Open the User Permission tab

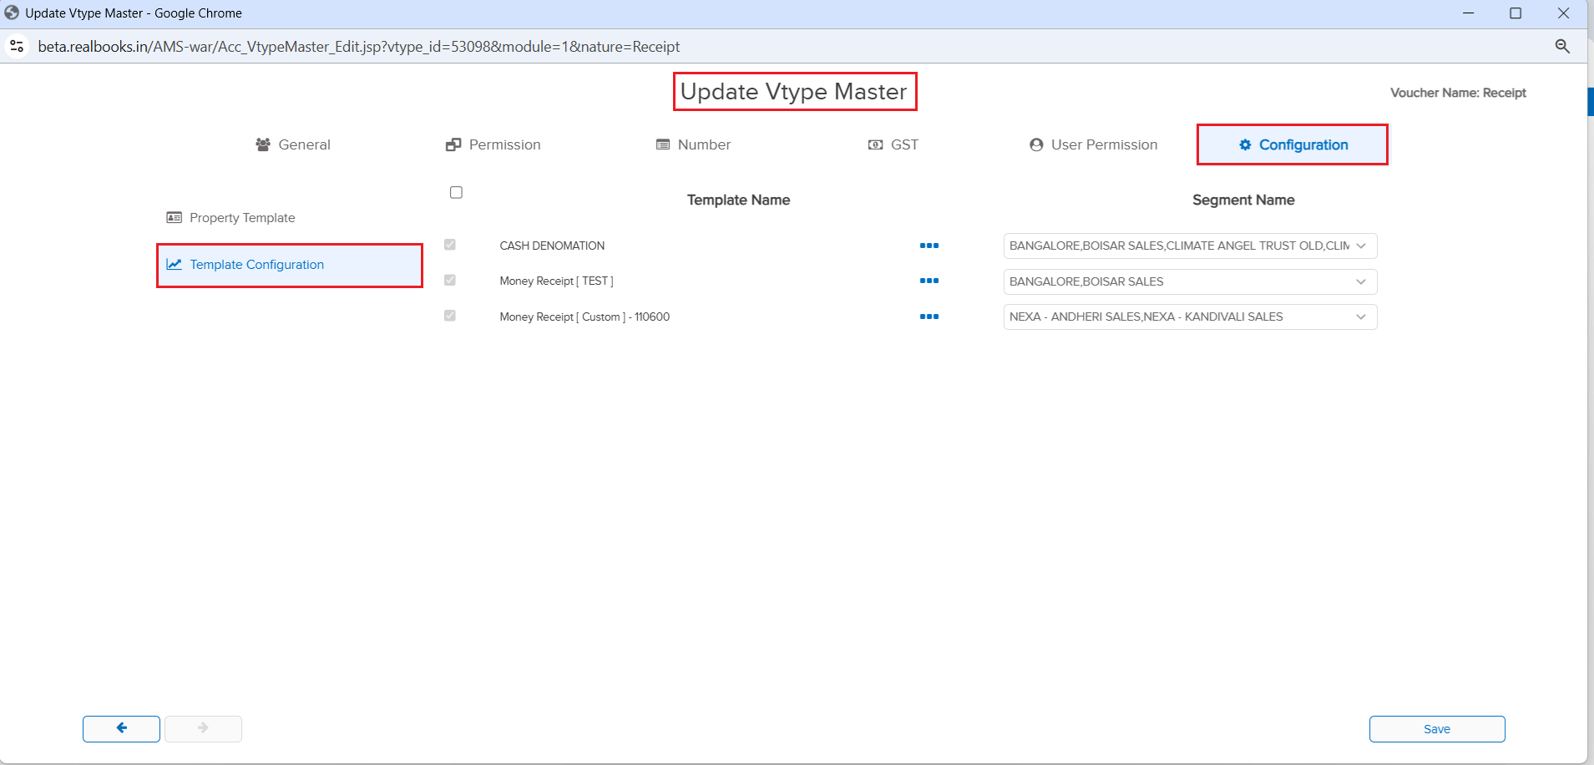1093,144
